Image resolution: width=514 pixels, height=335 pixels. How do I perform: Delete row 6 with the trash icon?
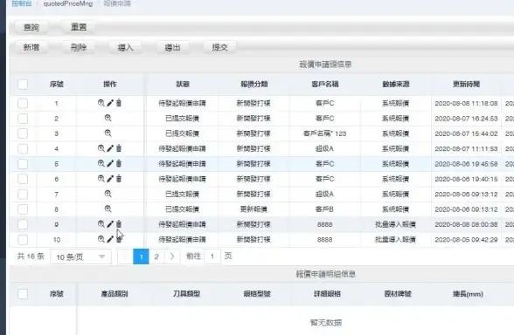point(119,179)
